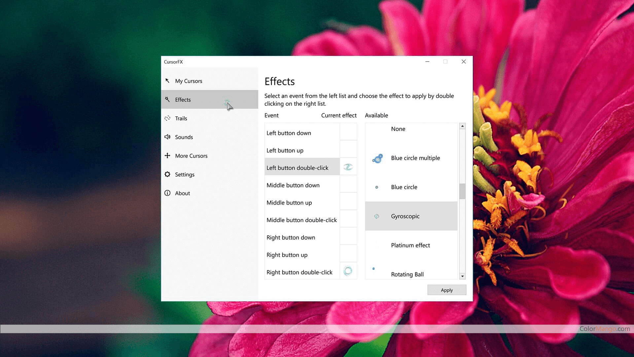
Task: Click the Effects wand icon in sidebar
Action: tap(167, 99)
